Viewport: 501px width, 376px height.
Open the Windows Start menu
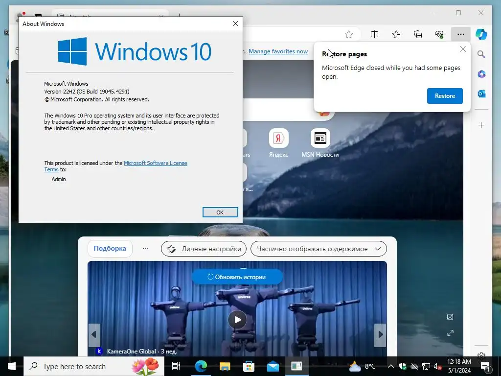tap(12, 366)
